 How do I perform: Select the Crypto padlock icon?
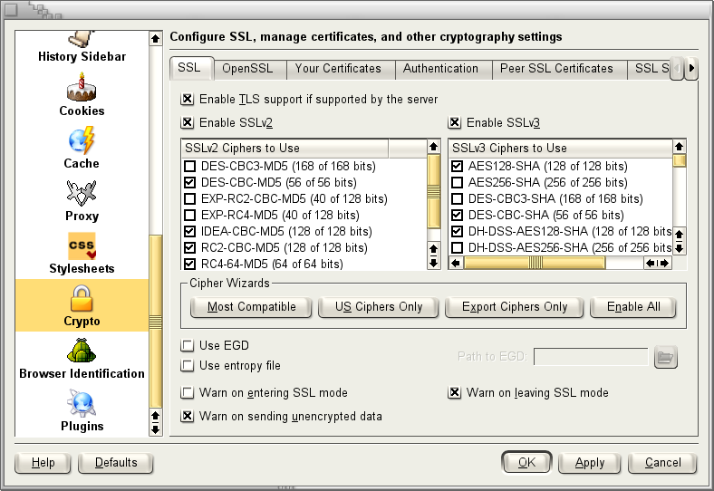tap(82, 298)
